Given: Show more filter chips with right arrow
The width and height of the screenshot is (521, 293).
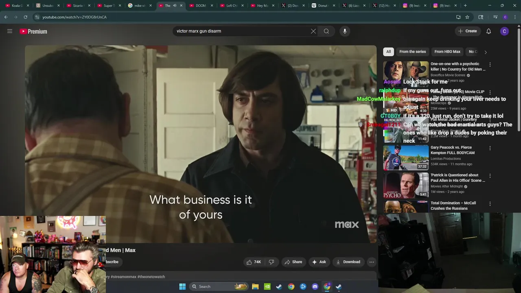Looking at the screenshot, I should (x=485, y=52).
